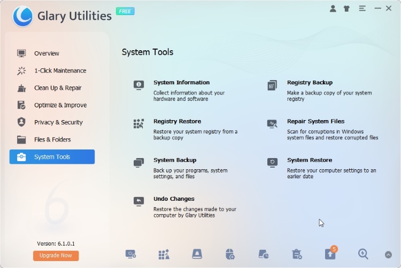Click the FREE edition badge
The height and width of the screenshot is (268, 401).
click(125, 11)
